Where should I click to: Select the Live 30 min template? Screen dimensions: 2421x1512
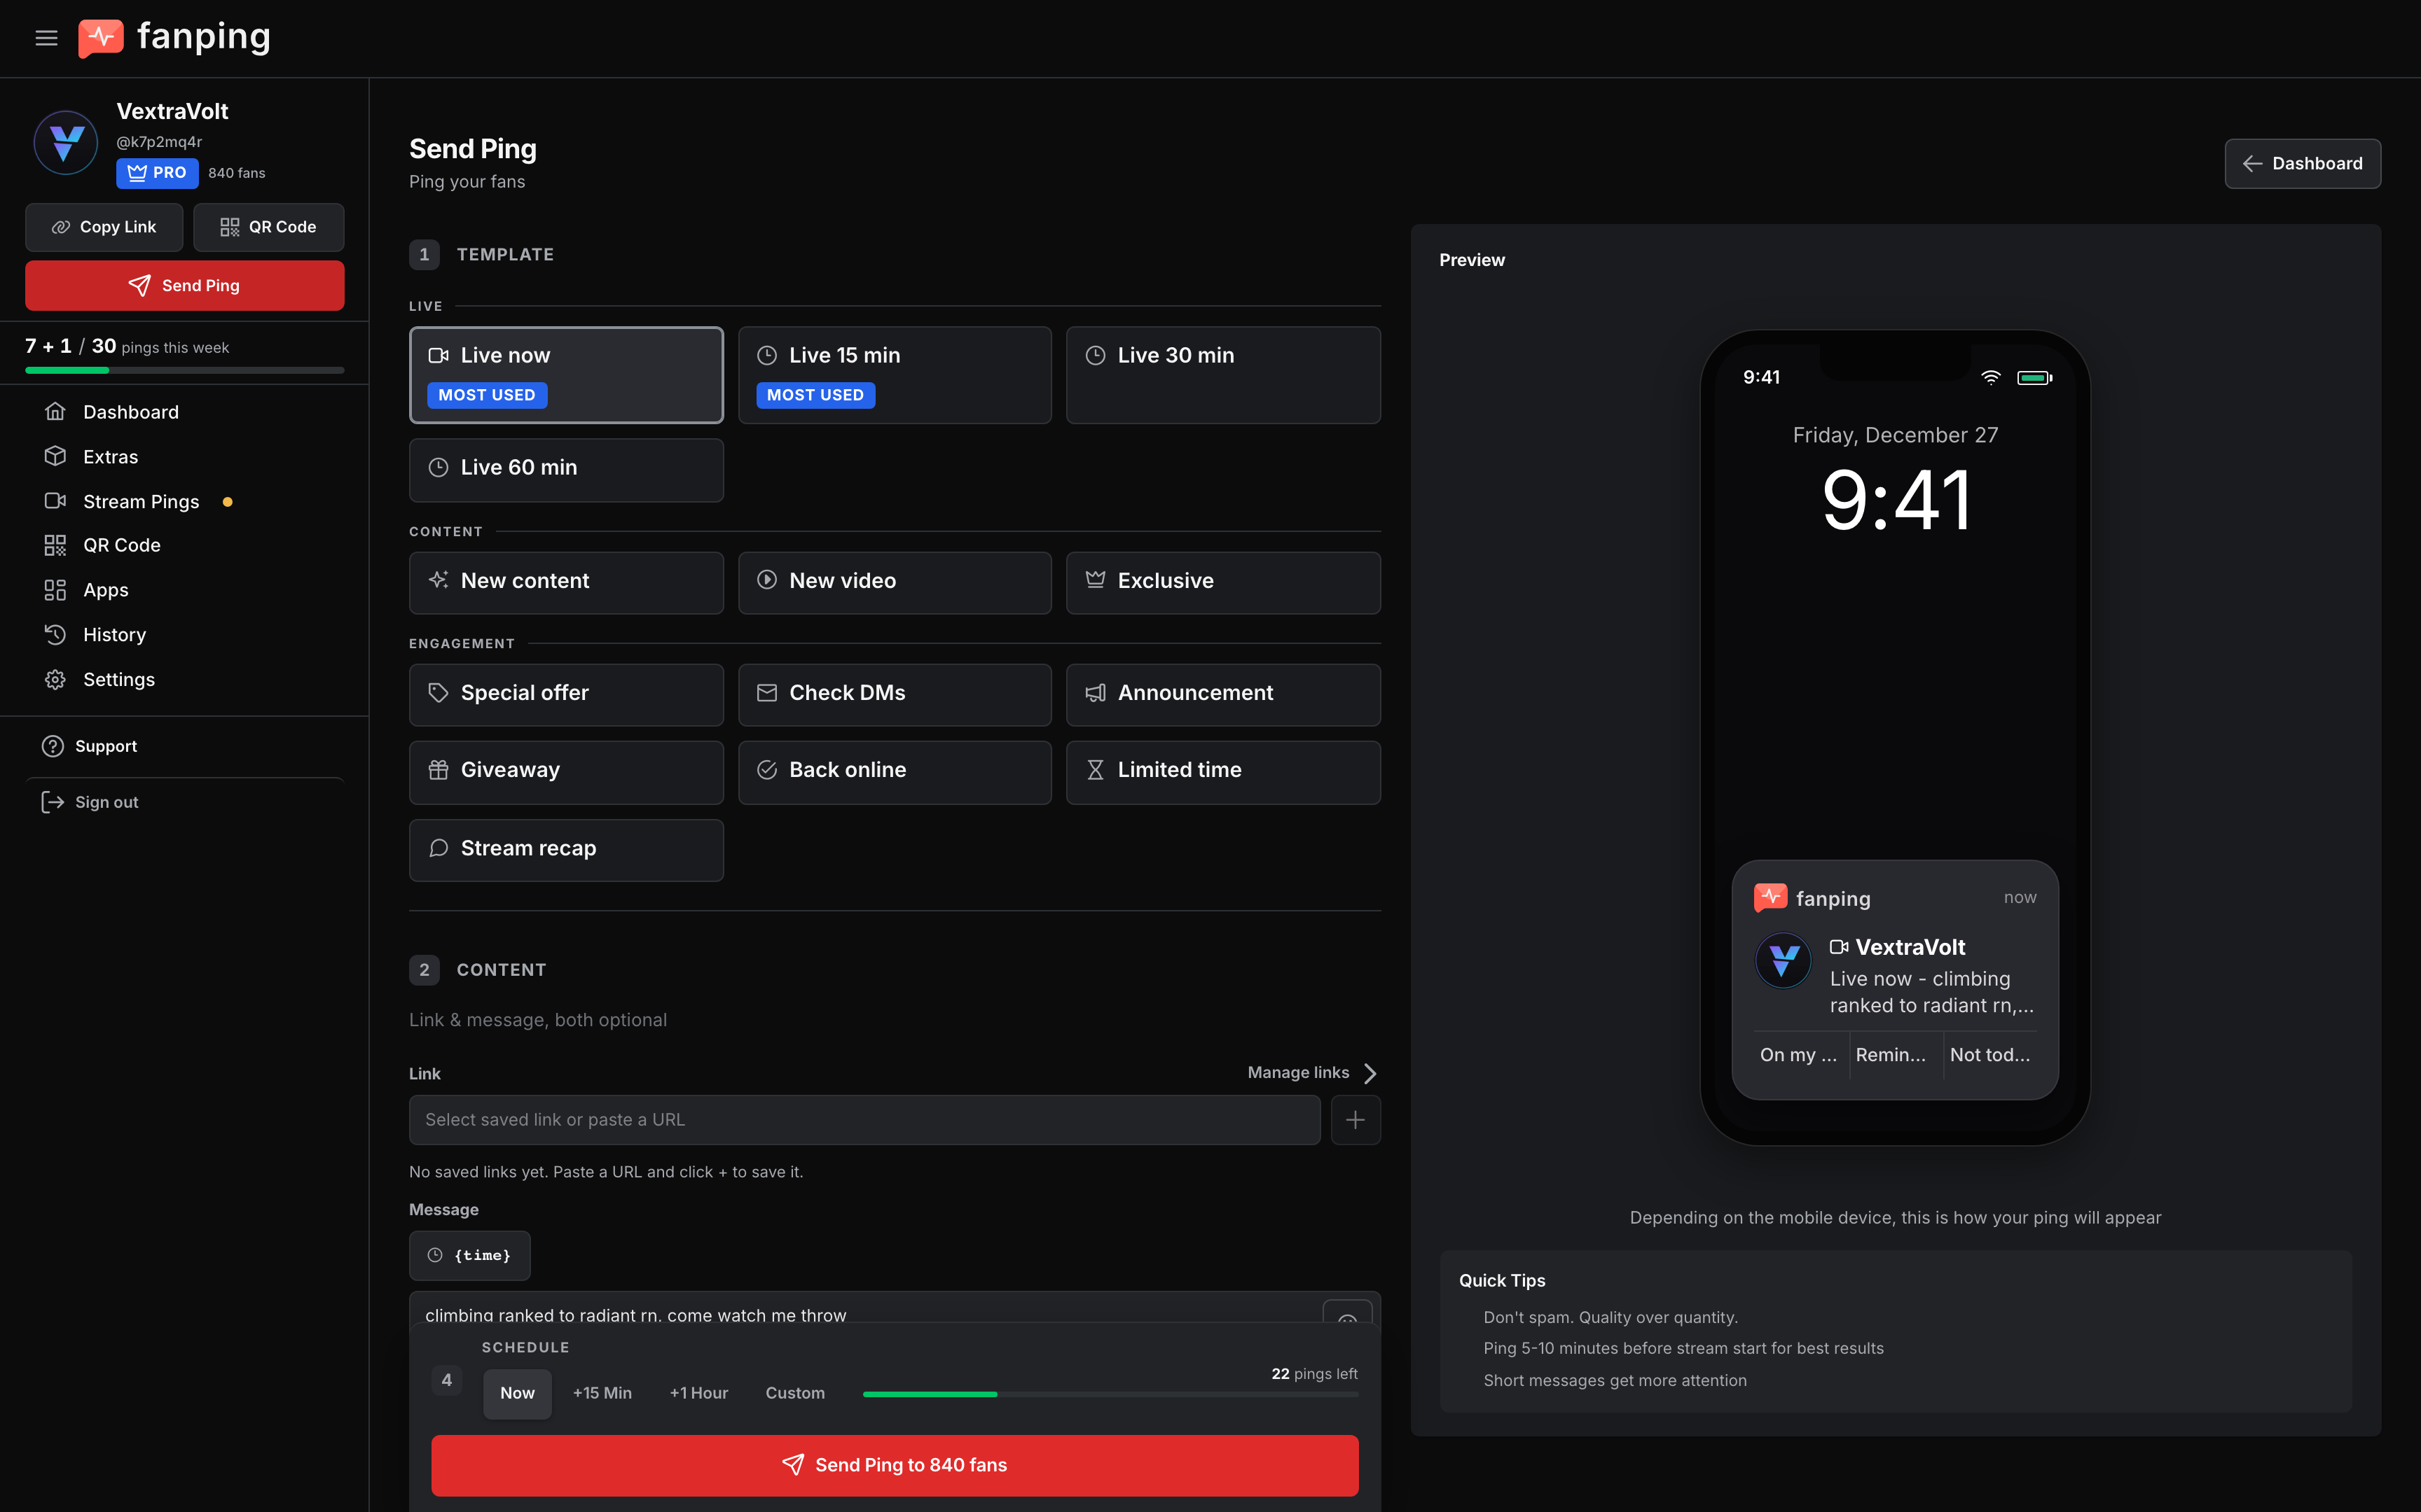(x=1222, y=375)
